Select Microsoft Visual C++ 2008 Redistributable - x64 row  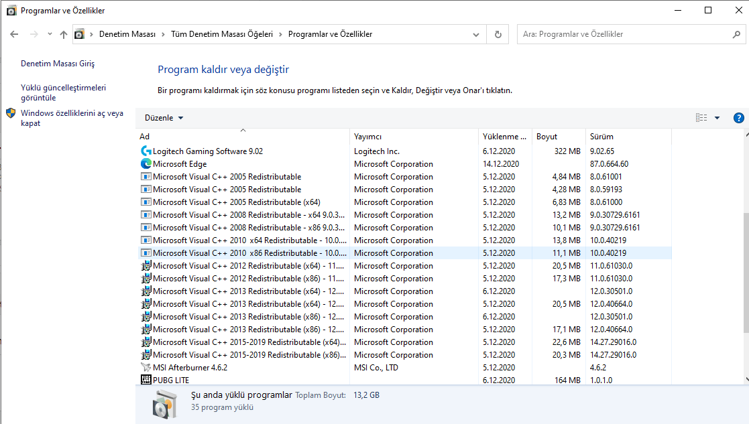[405, 214]
